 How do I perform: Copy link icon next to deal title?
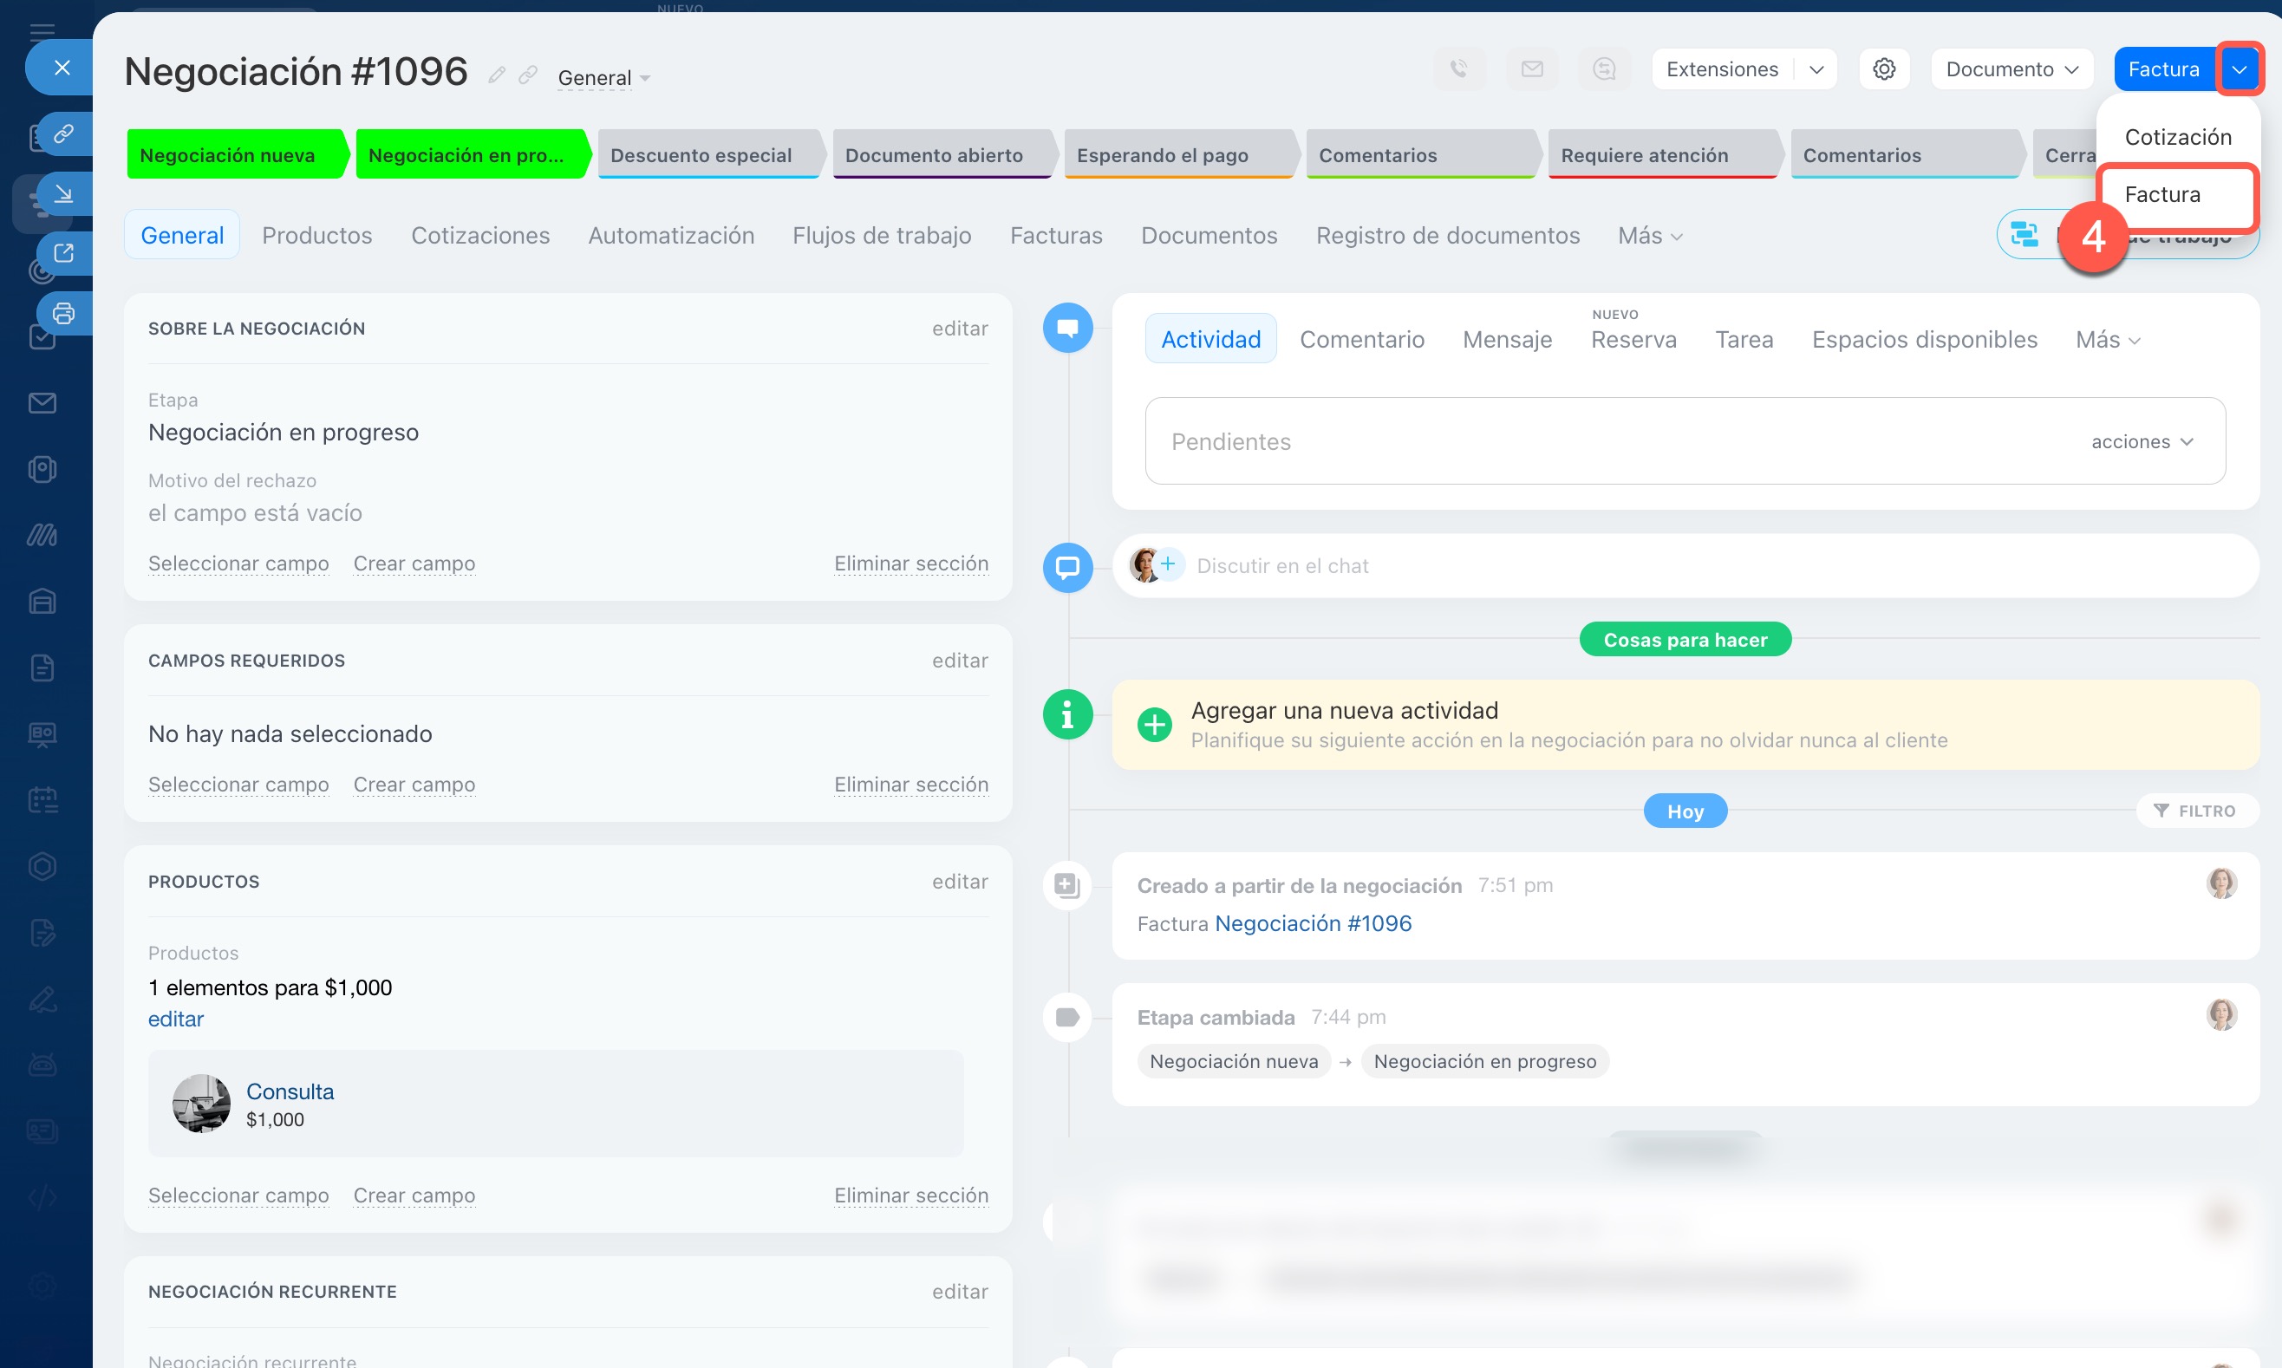(528, 75)
